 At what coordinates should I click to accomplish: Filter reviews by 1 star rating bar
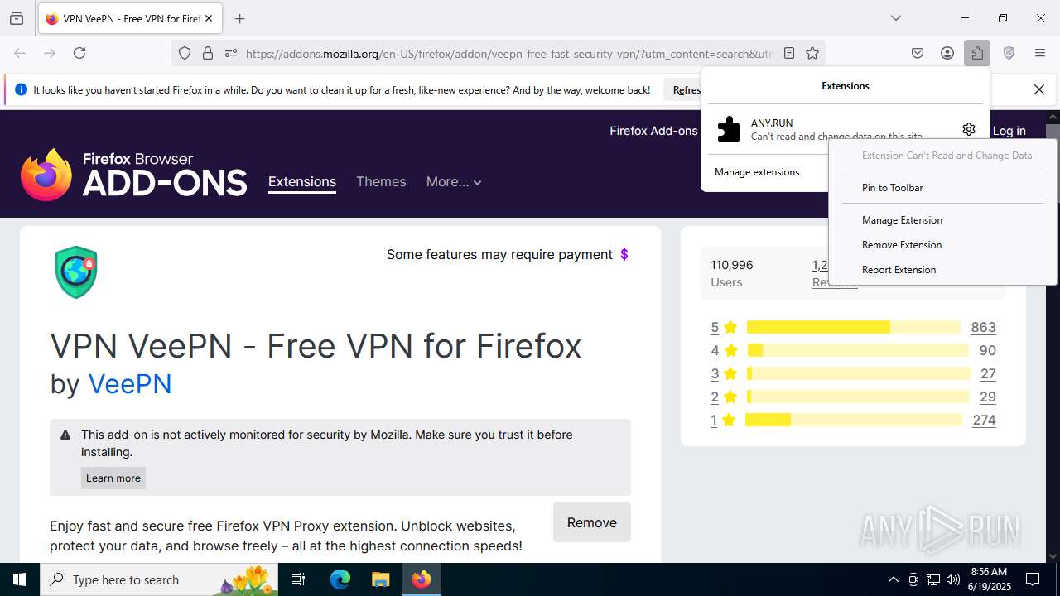[x=854, y=420]
